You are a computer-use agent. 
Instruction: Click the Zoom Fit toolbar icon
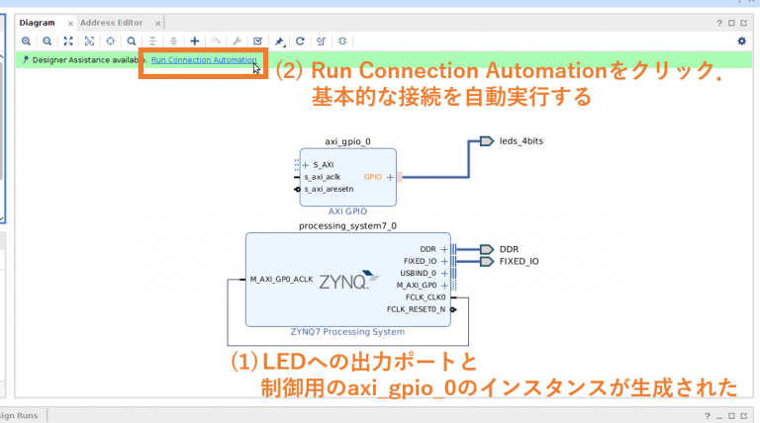(68, 41)
